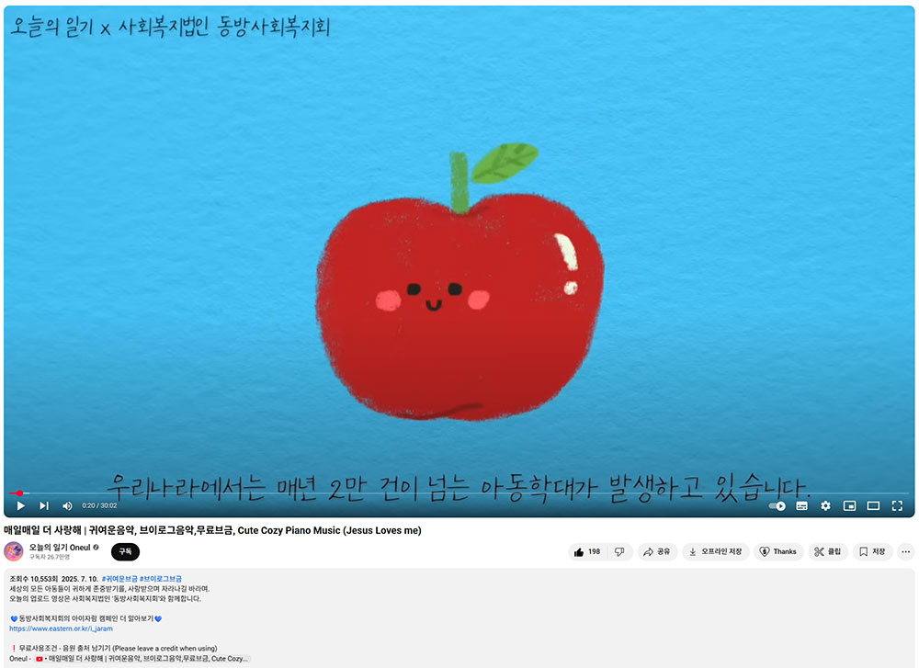Play the video with the play button
Image resolution: width=919 pixels, height=668 pixels.
(20, 505)
